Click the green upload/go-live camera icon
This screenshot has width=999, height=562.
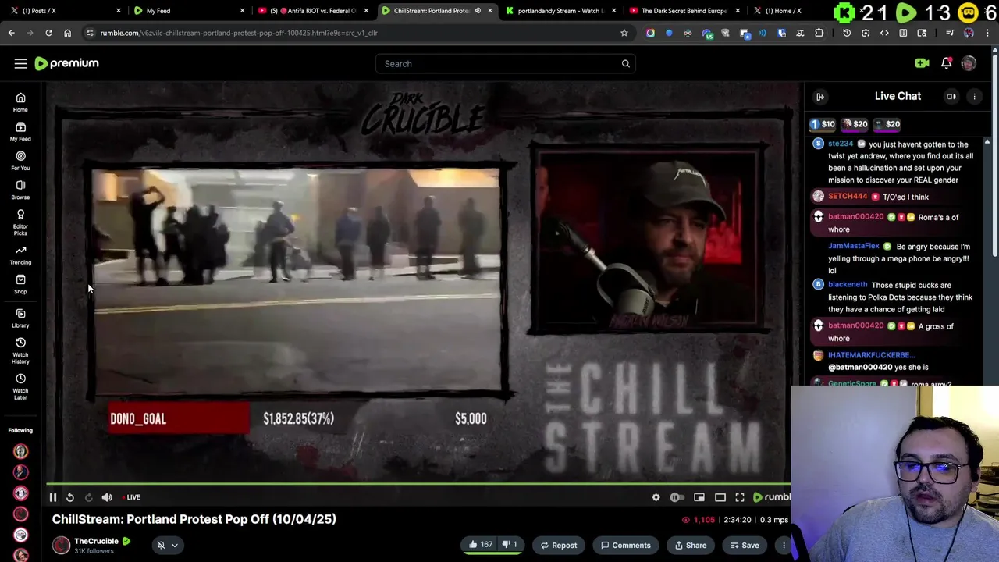(x=922, y=63)
